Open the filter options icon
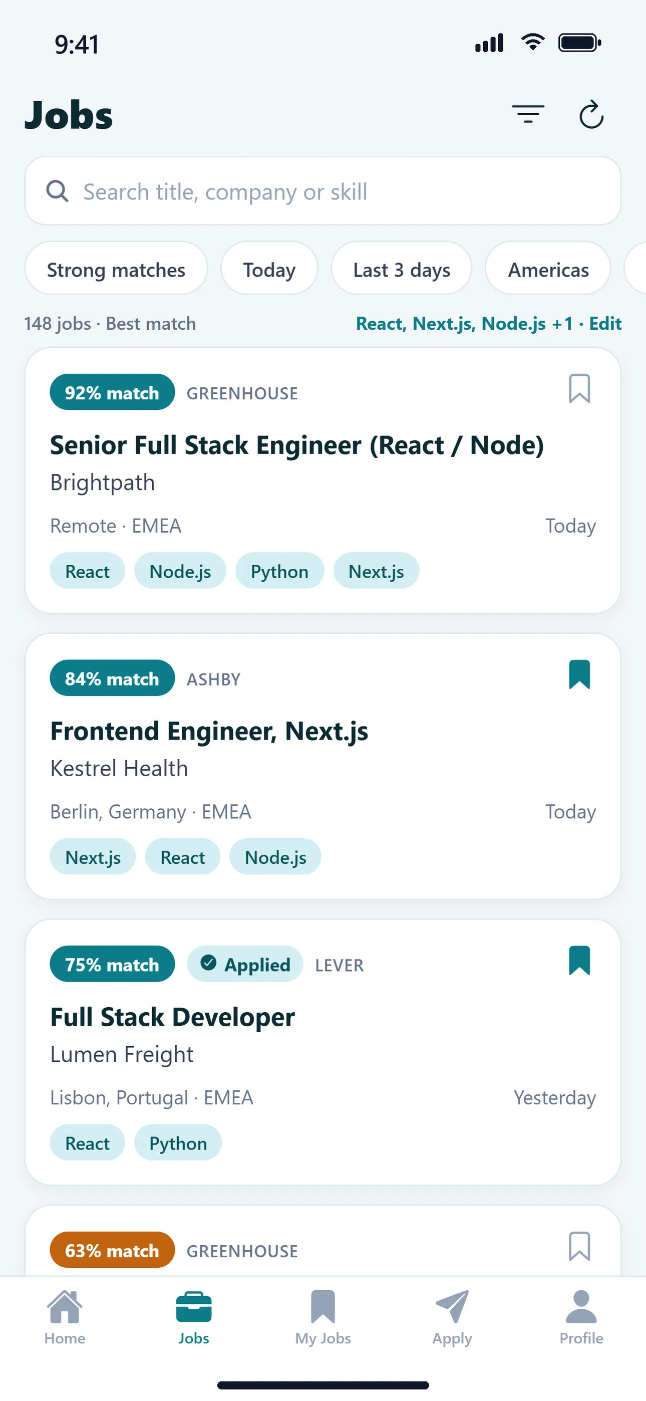Image resolution: width=646 pixels, height=1401 pixels. (528, 114)
